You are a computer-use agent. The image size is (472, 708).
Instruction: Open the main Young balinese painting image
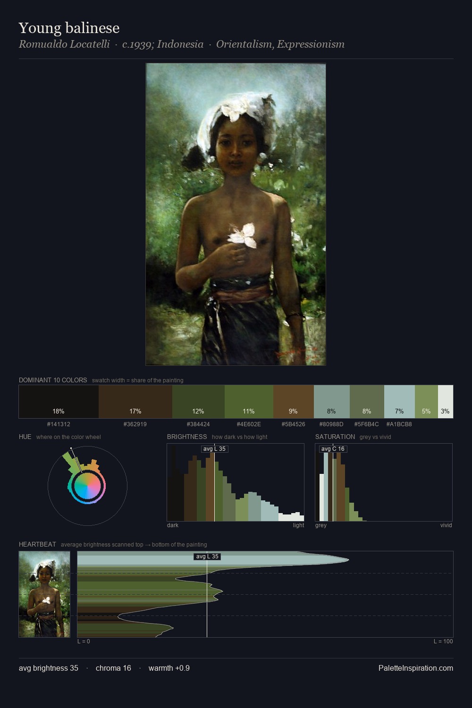point(236,214)
